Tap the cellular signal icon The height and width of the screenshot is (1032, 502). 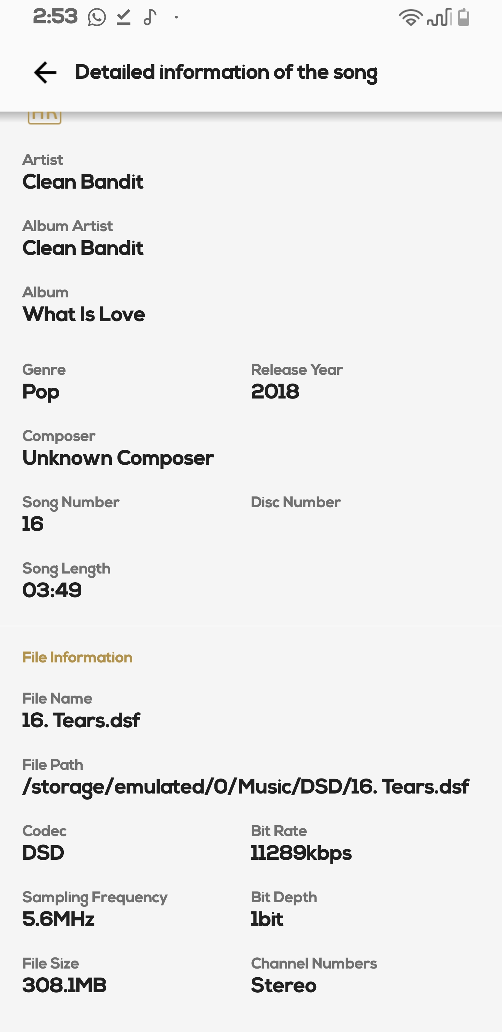click(x=439, y=18)
